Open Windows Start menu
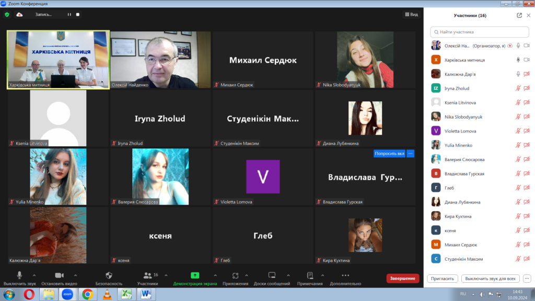535x301 pixels. pos(9,294)
